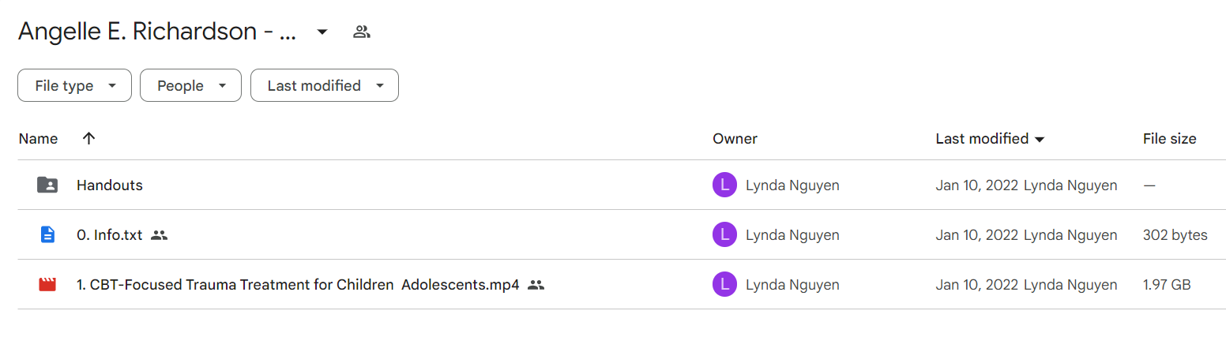Click the blue document icon for 0. Info.txt
This screenshot has width=1226, height=337.
(x=47, y=234)
